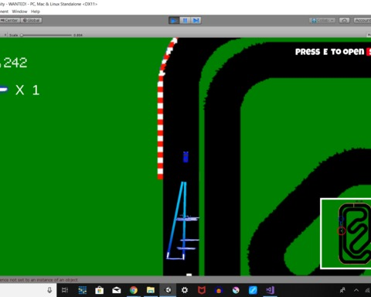Open McAfee icon in the taskbar
This screenshot has width=371, height=297.
pyautogui.click(x=202, y=290)
